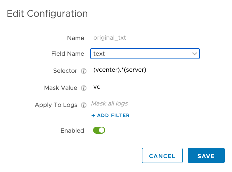Click the Edit Configuration dialog title
This screenshot has width=232, height=172.
(47, 14)
